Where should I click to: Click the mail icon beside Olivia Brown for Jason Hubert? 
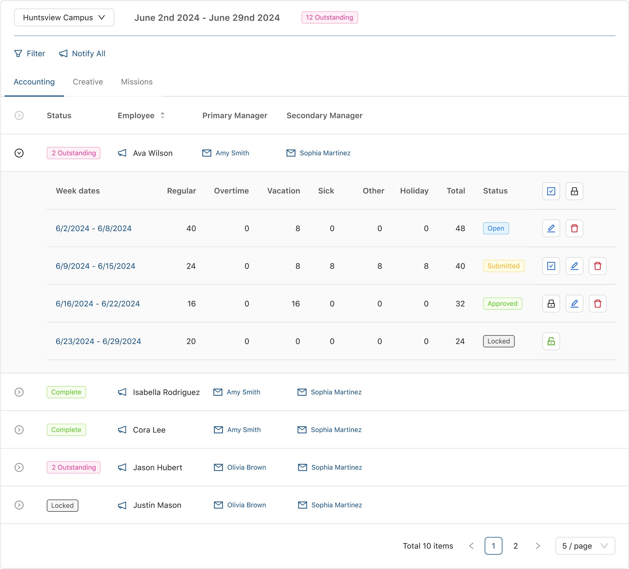218,467
